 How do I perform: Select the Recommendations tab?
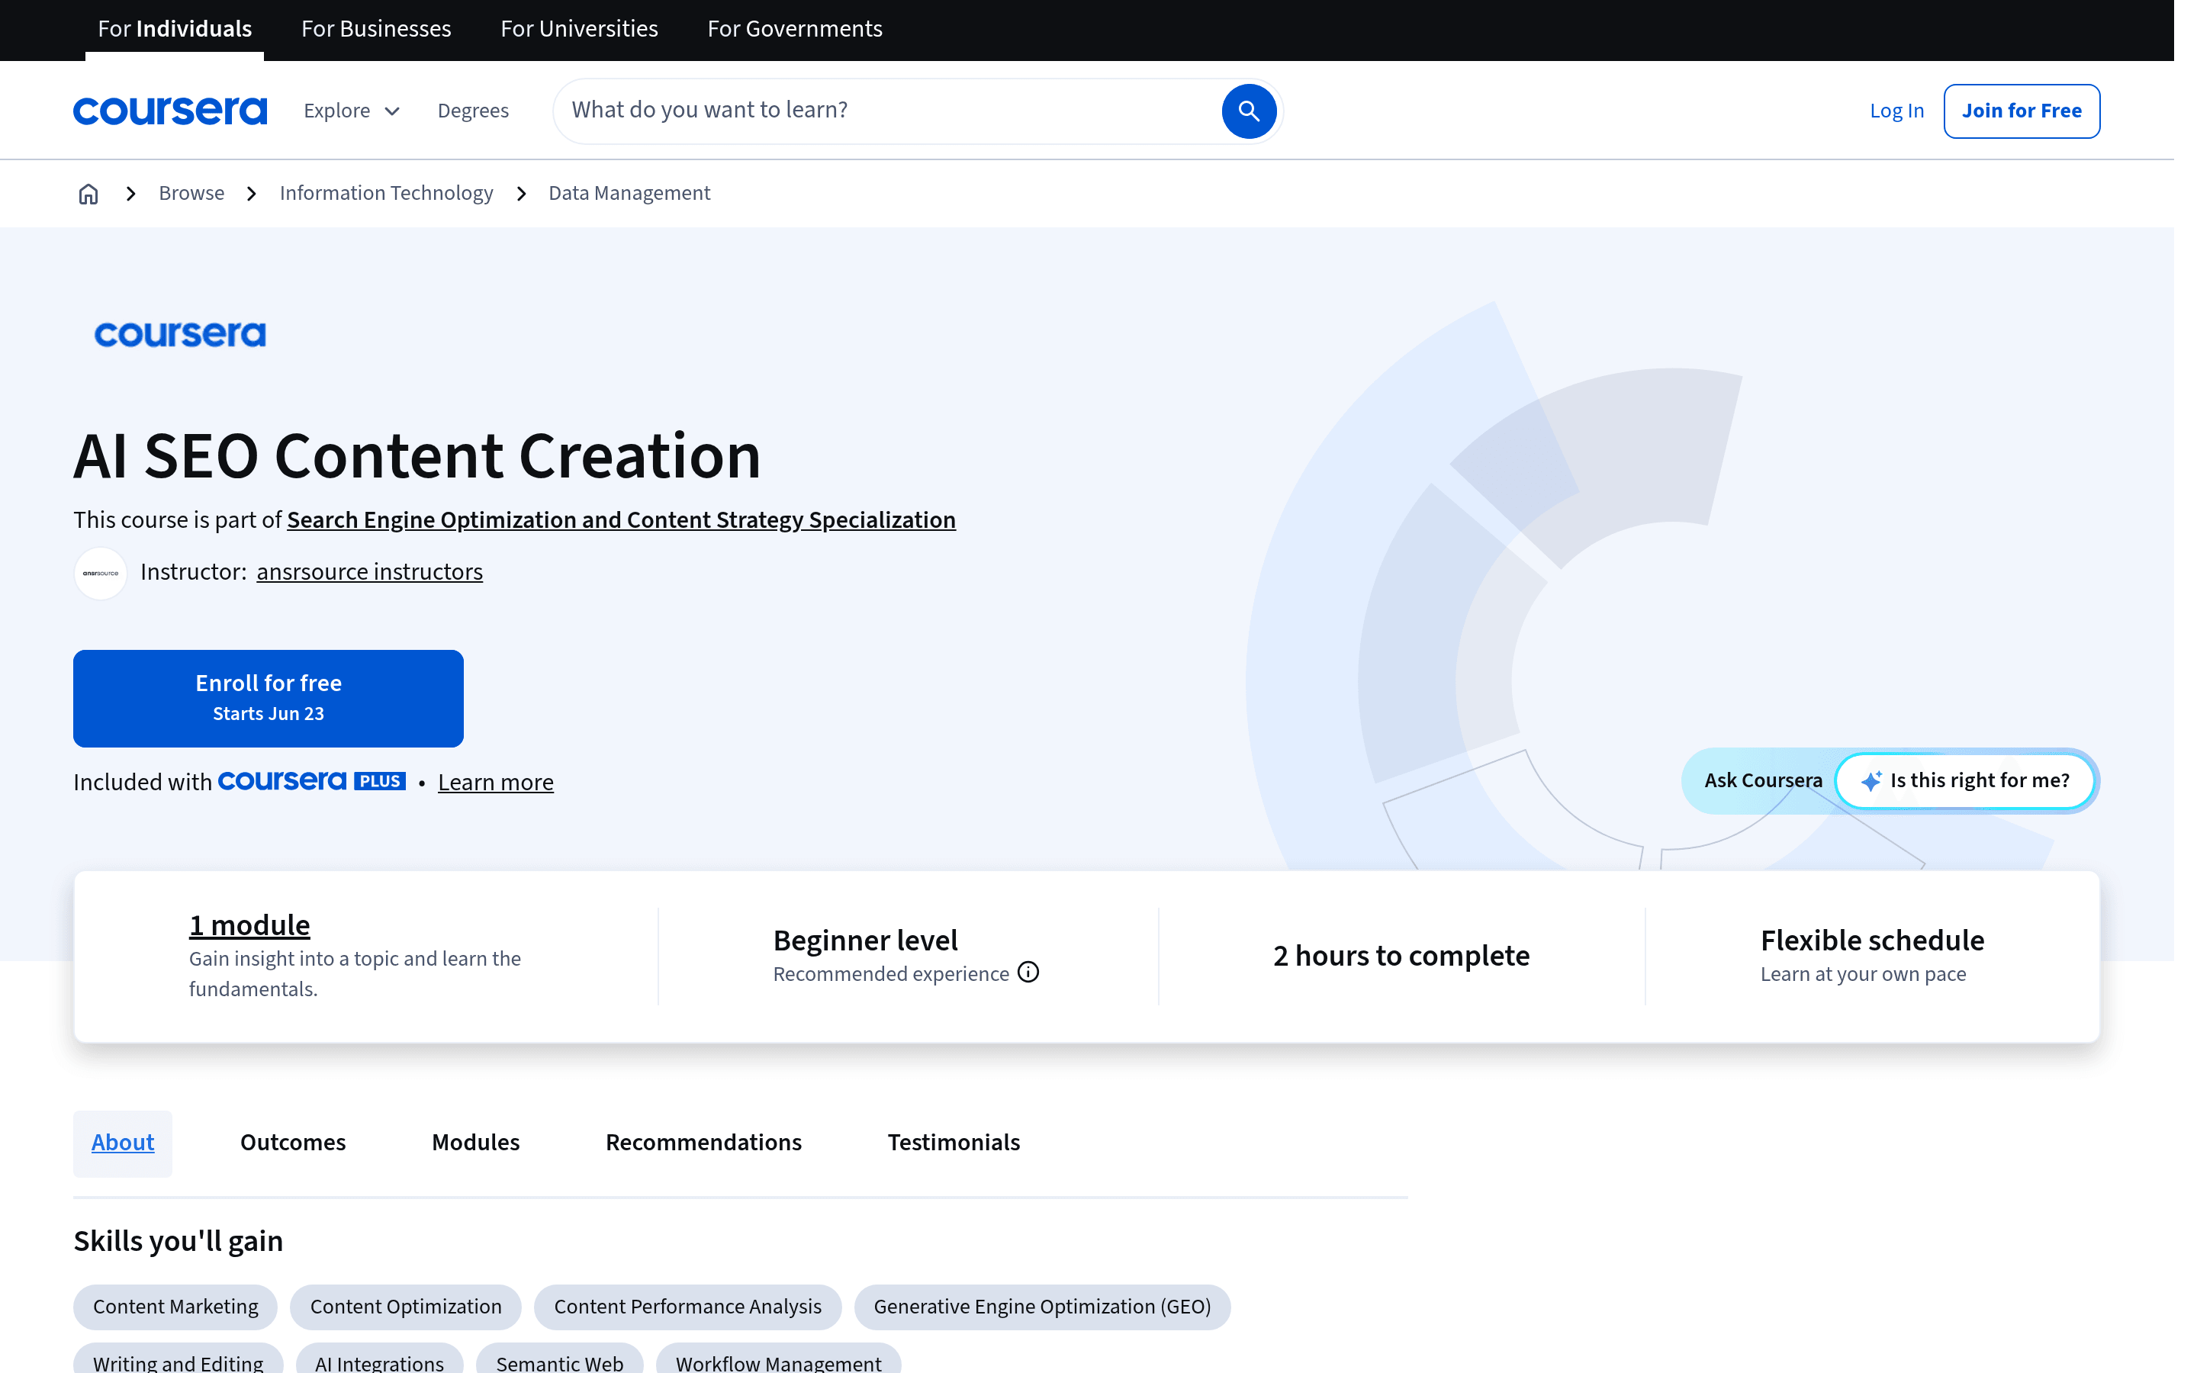703,1143
